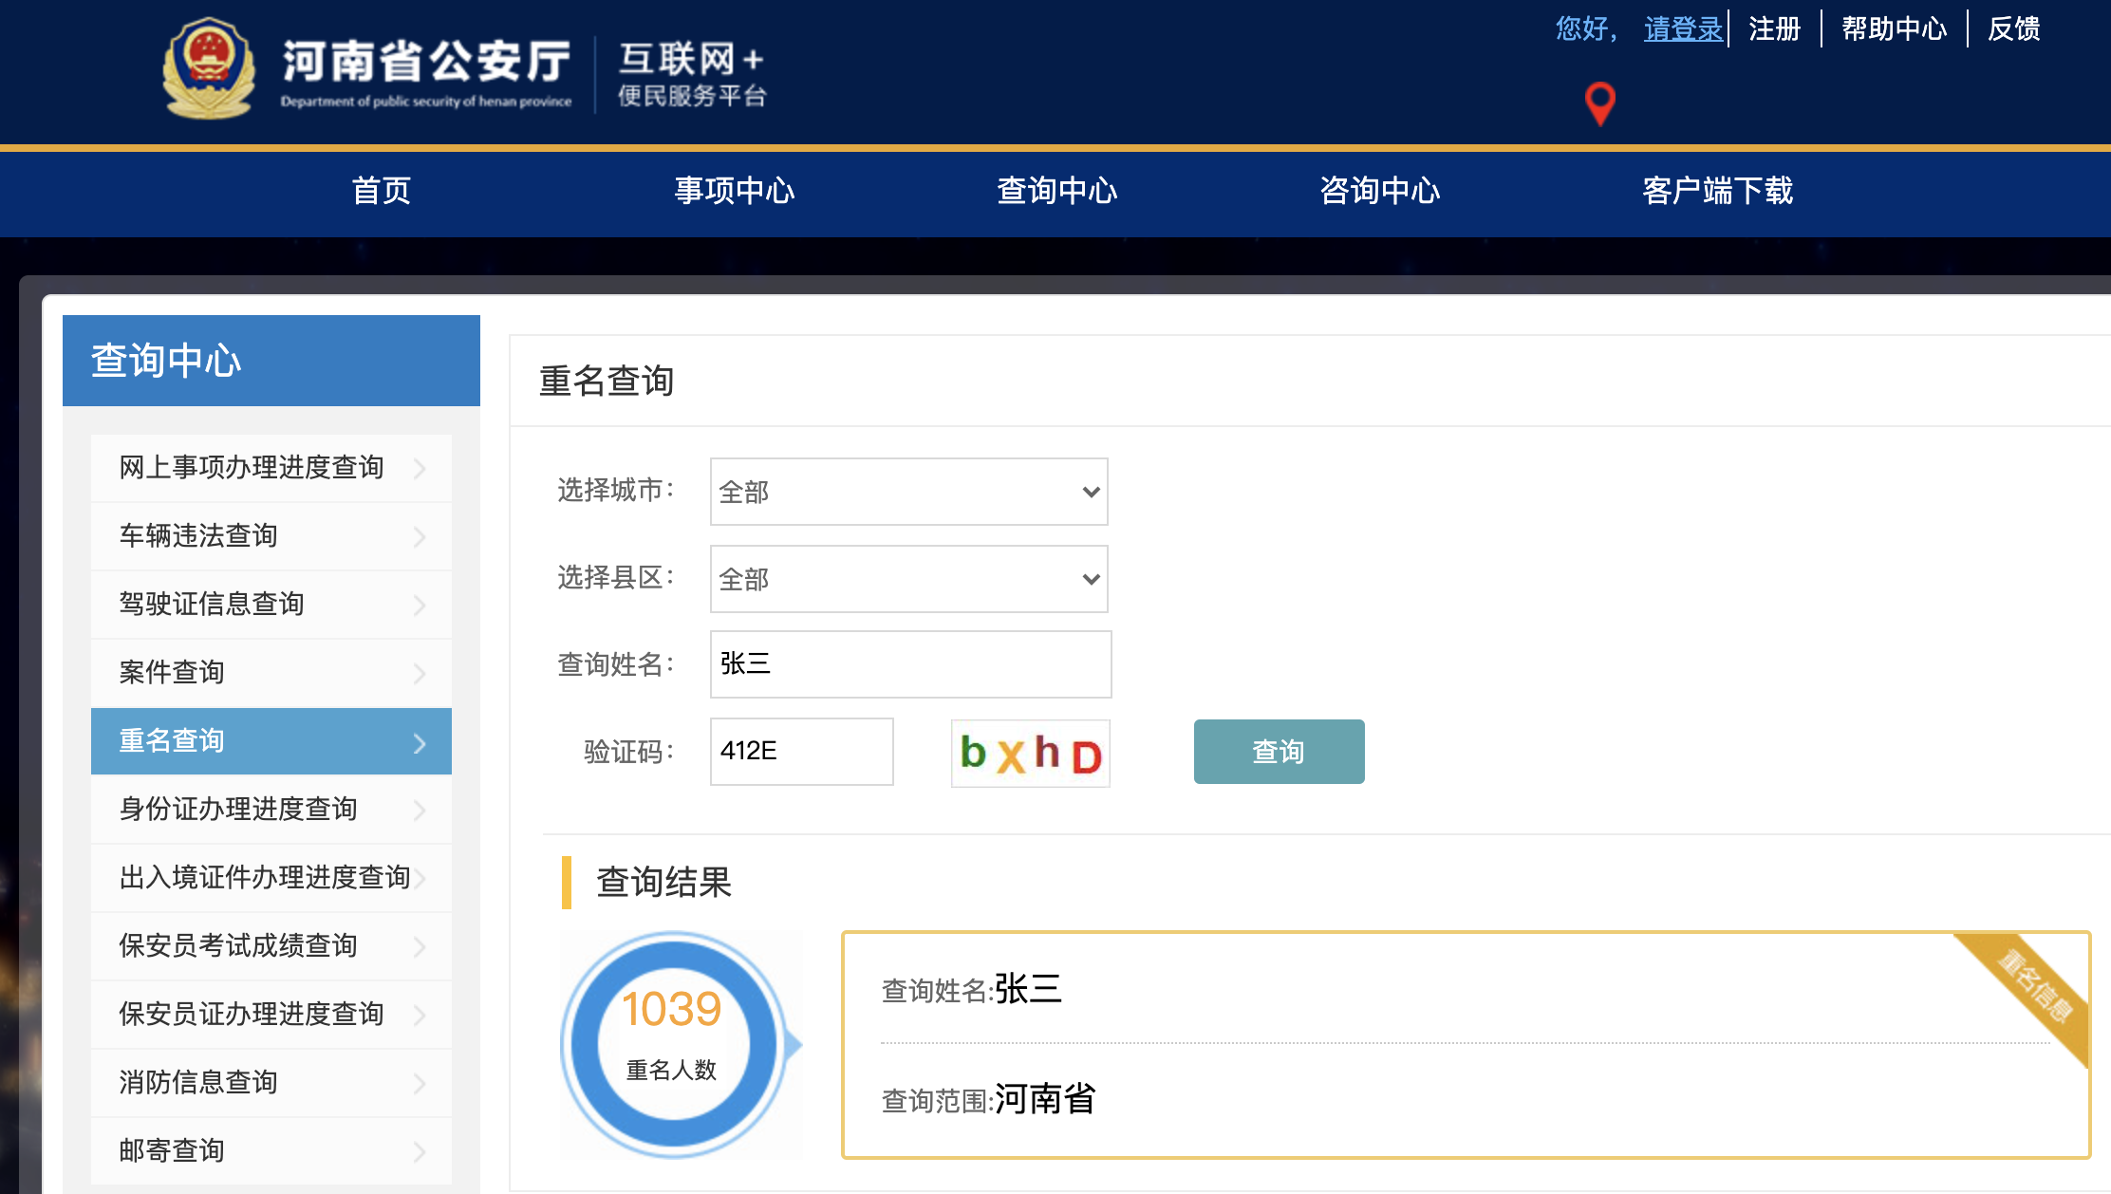Click chevron next to 邮寄查询
2111x1194 pixels.
coord(420,1152)
